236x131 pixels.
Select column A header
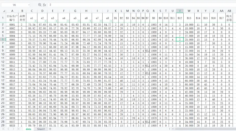tap(12, 11)
